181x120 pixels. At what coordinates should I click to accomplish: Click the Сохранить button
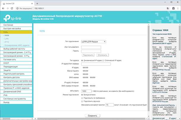(93, 116)
